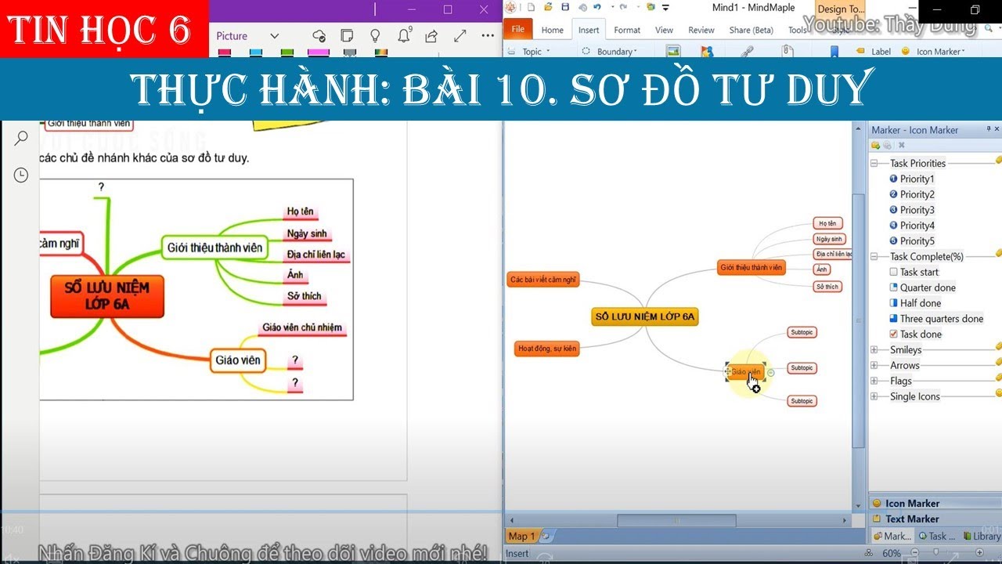This screenshot has width=1002, height=564.
Task: Select the Half done marker
Action: click(x=894, y=303)
